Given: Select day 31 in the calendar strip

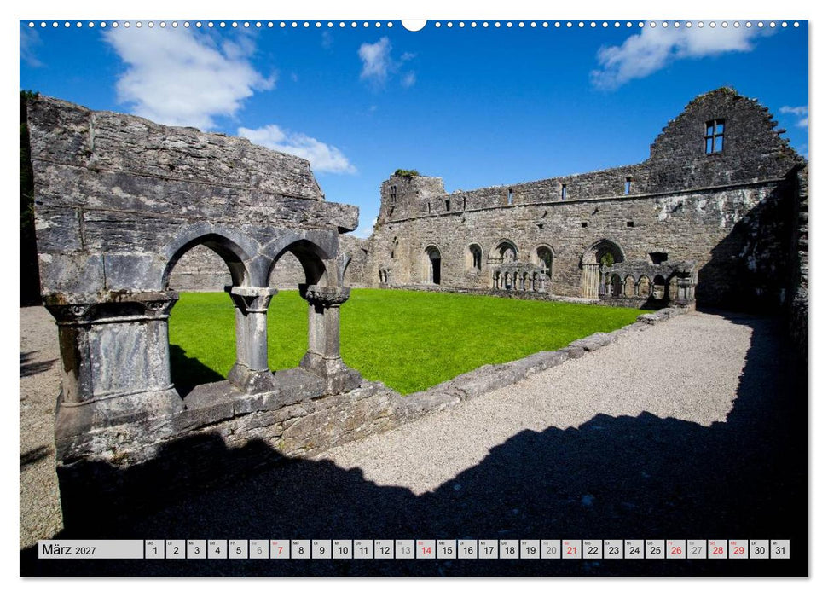Looking at the screenshot, I should pyautogui.click(x=780, y=549).
